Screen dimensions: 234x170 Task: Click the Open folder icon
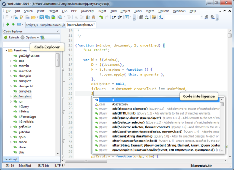click(33, 17)
